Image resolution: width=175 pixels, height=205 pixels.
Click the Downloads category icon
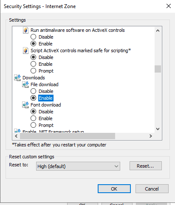pyautogui.click(x=17, y=78)
